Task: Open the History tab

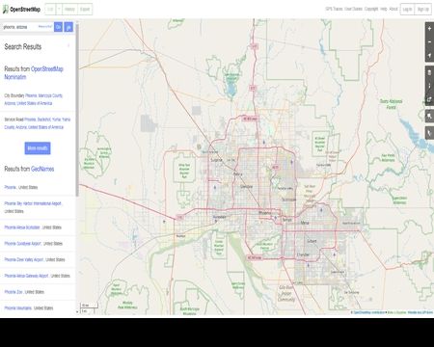Action: pos(69,10)
